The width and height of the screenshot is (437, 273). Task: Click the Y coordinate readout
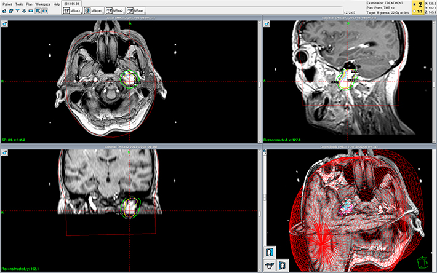click(x=431, y=8)
